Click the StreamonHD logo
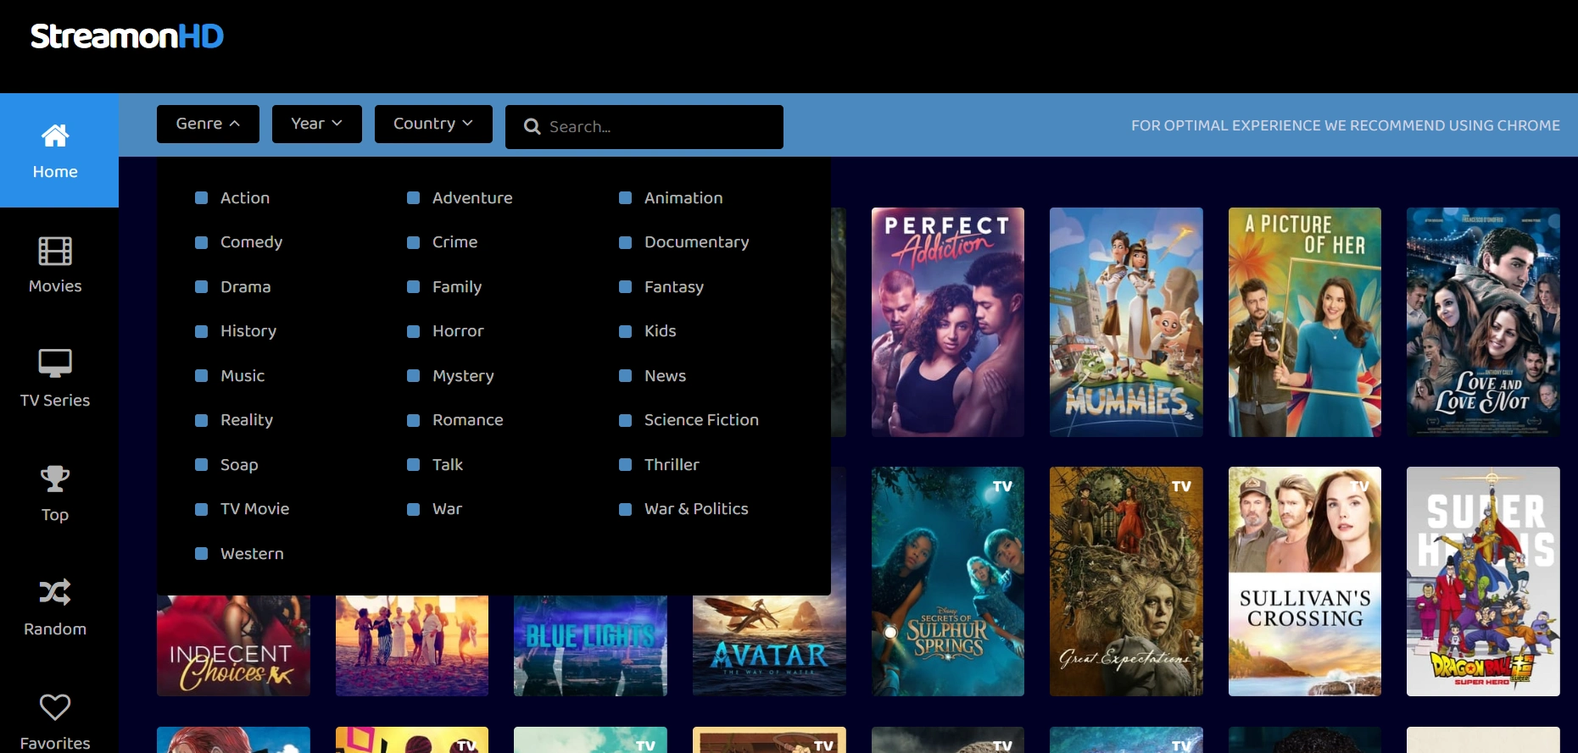 click(x=127, y=36)
